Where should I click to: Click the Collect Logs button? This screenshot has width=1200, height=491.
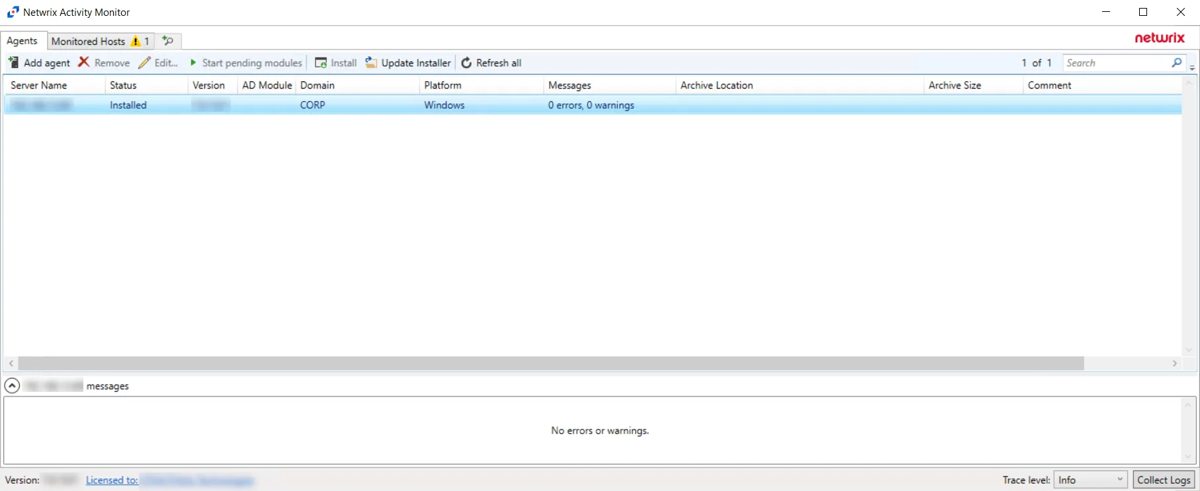point(1164,480)
